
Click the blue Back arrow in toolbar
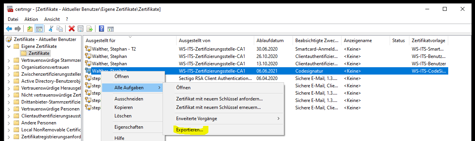9,29
